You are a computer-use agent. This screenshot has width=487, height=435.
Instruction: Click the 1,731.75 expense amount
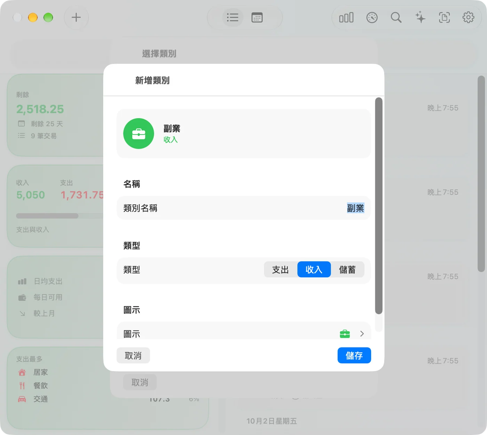tap(82, 195)
